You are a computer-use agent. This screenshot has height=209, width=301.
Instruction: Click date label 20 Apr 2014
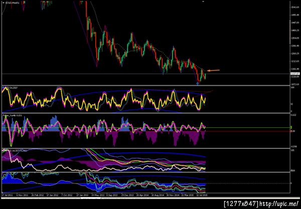coord(142,195)
